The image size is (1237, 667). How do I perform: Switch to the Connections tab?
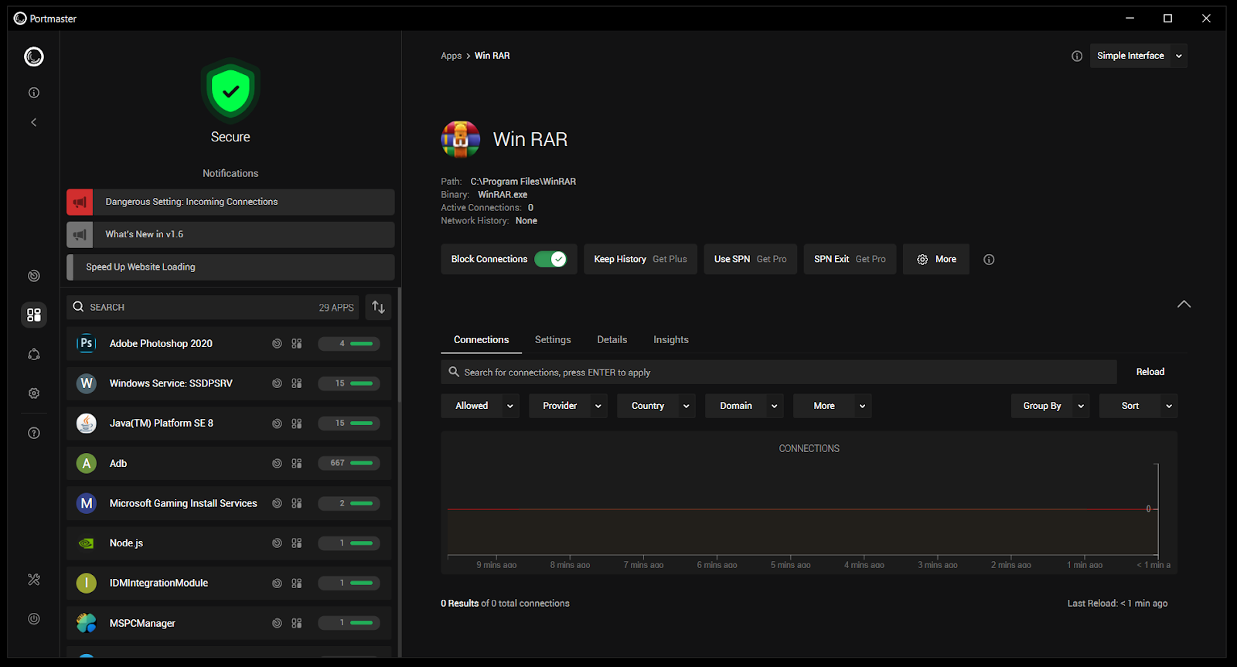[481, 340]
